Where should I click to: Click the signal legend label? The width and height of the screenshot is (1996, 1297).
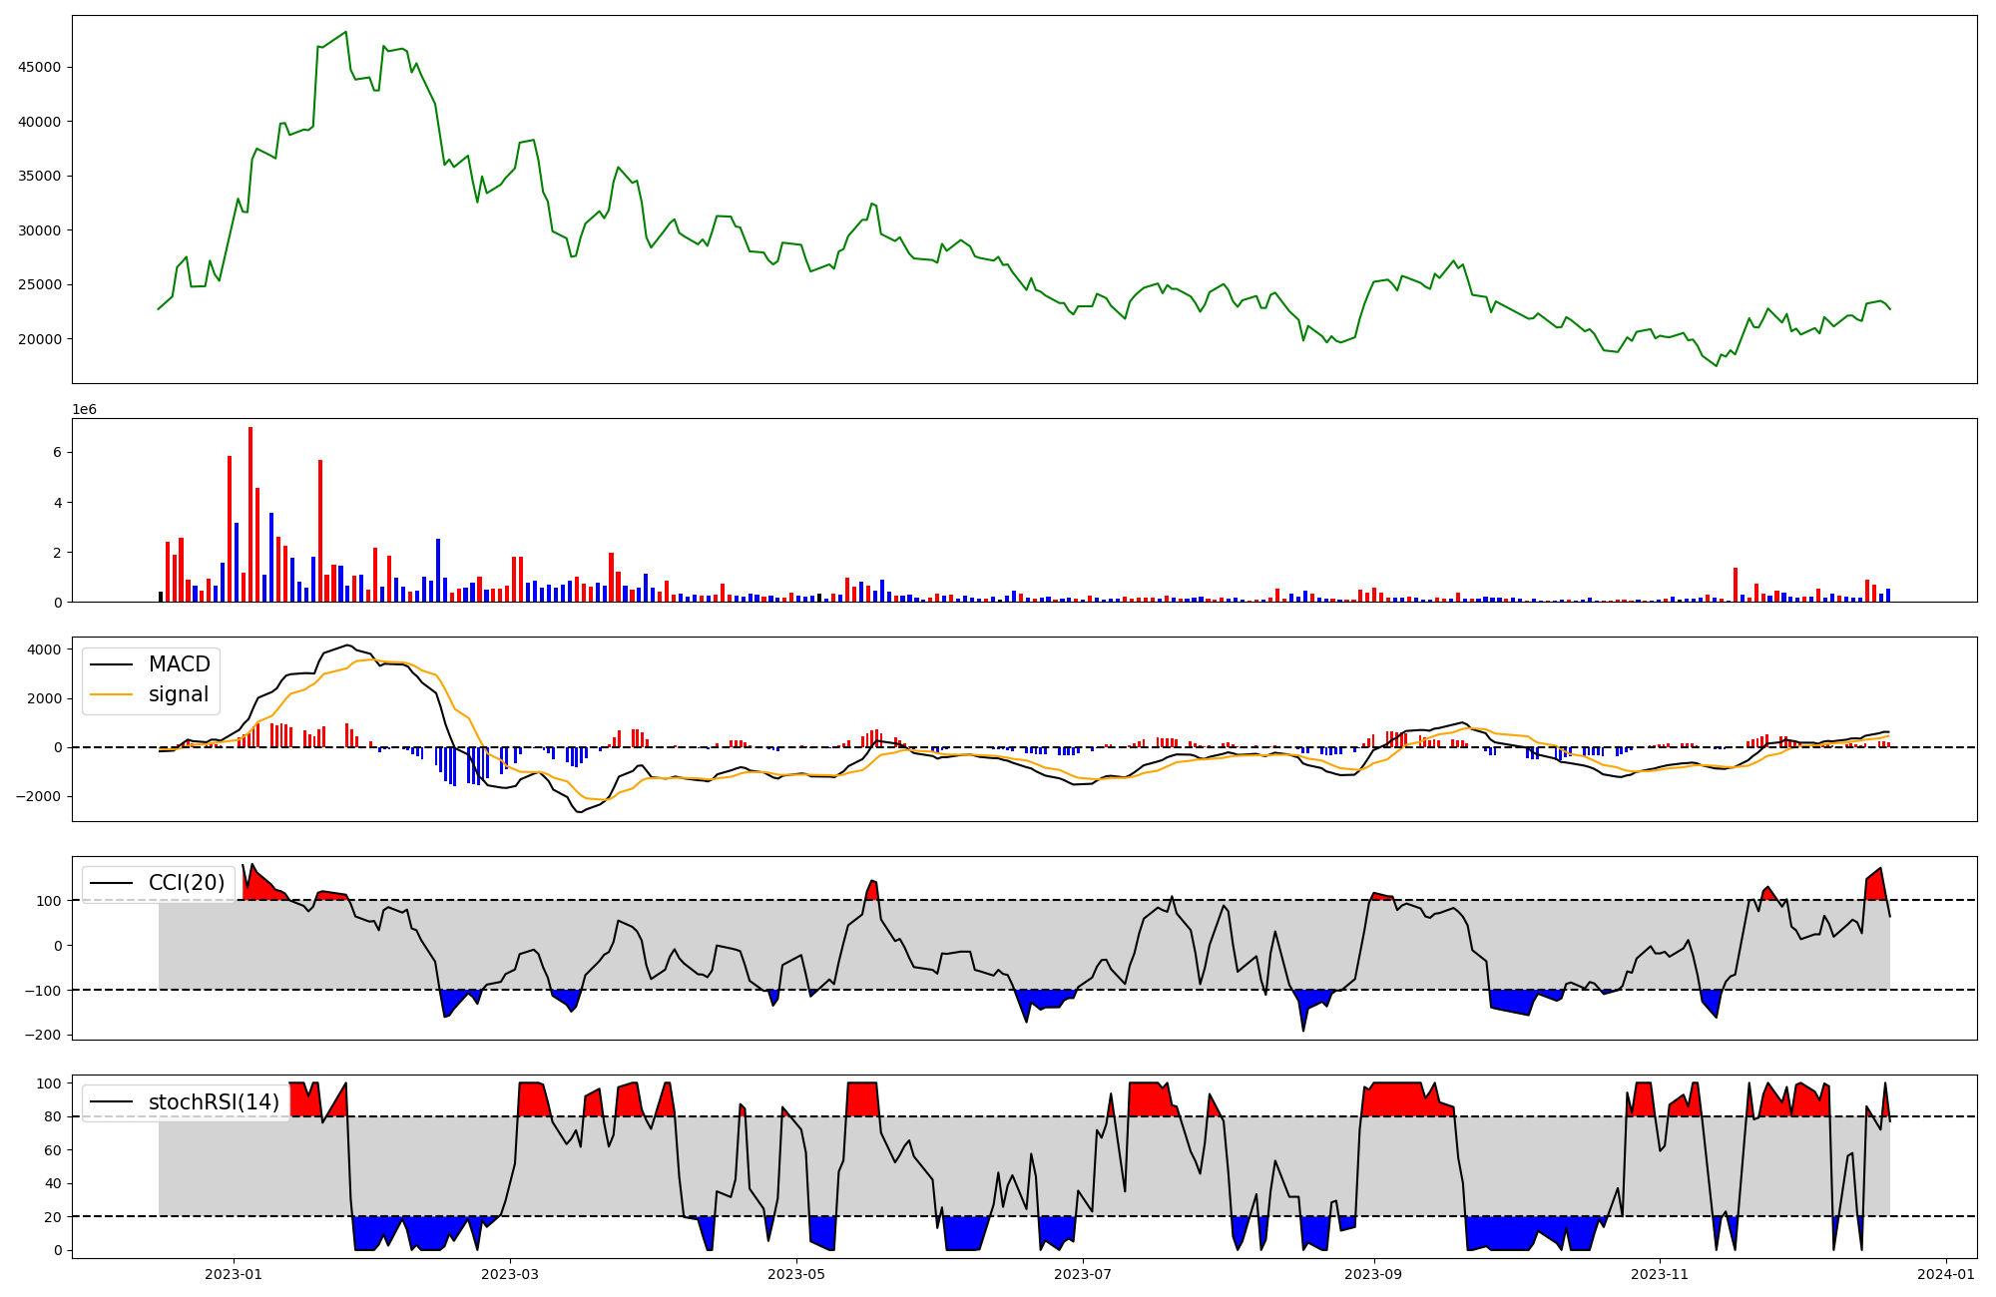click(179, 694)
